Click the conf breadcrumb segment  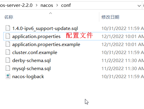[x=66, y=5]
